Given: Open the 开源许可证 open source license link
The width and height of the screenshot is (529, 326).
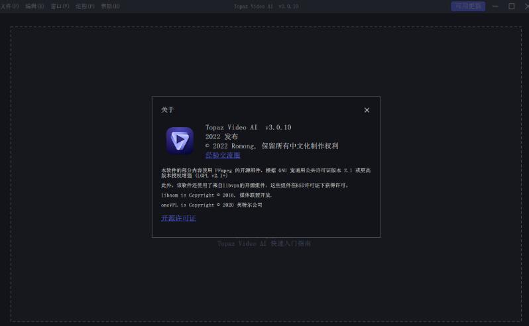Looking at the screenshot, I should pyautogui.click(x=178, y=218).
